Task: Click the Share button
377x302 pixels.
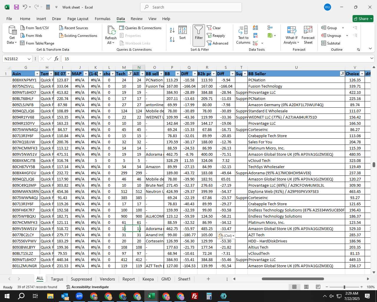Action: pyautogui.click(x=363, y=19)
